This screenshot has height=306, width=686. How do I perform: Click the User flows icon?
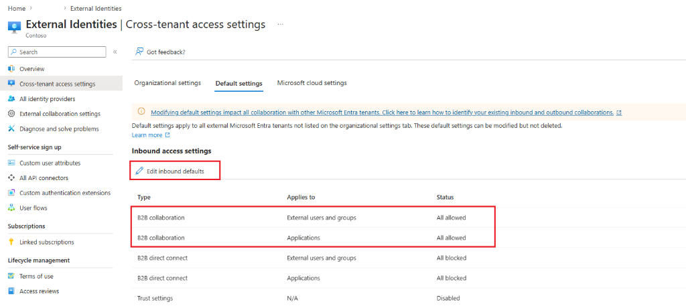pyautogui.click(x=12, y=208)
